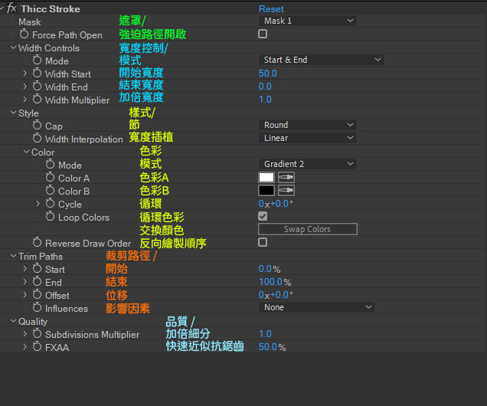Pick Color B with the eyedropper
This screenshot has height=406, width=487.
(286, 191)
